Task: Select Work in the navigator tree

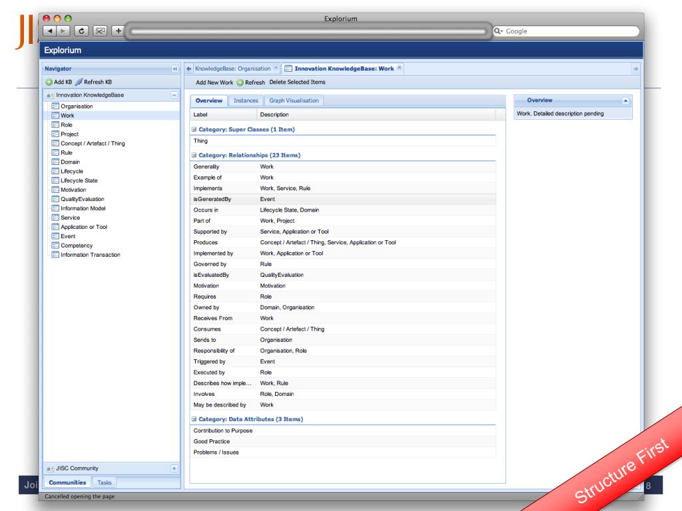Action: click(67, 116)
